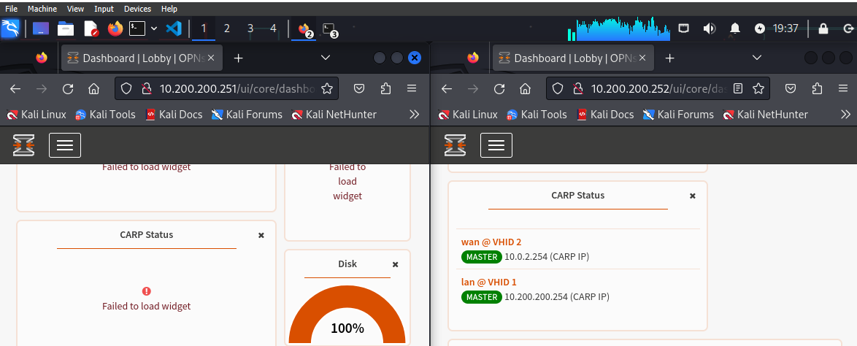The image size is (857, 346).
Task: Open the Firefox hamburger menu in left window
Action: pyautogui.click(x=412, y=88)
